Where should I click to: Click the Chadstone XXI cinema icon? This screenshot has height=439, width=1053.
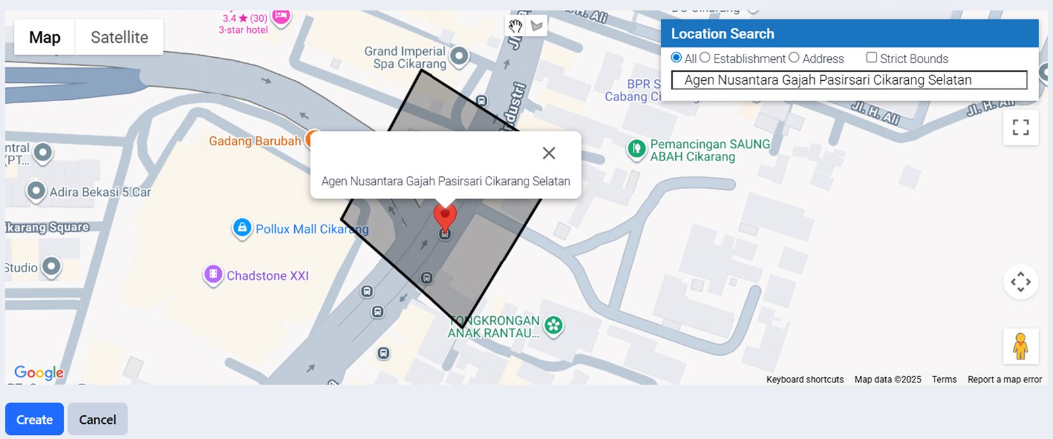tap(213, 273)
